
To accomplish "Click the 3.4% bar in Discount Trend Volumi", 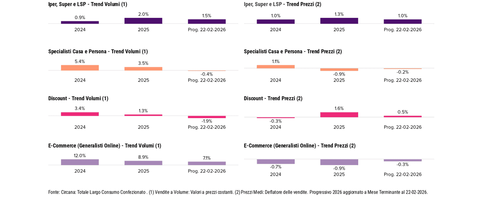I will coord(80,114).
